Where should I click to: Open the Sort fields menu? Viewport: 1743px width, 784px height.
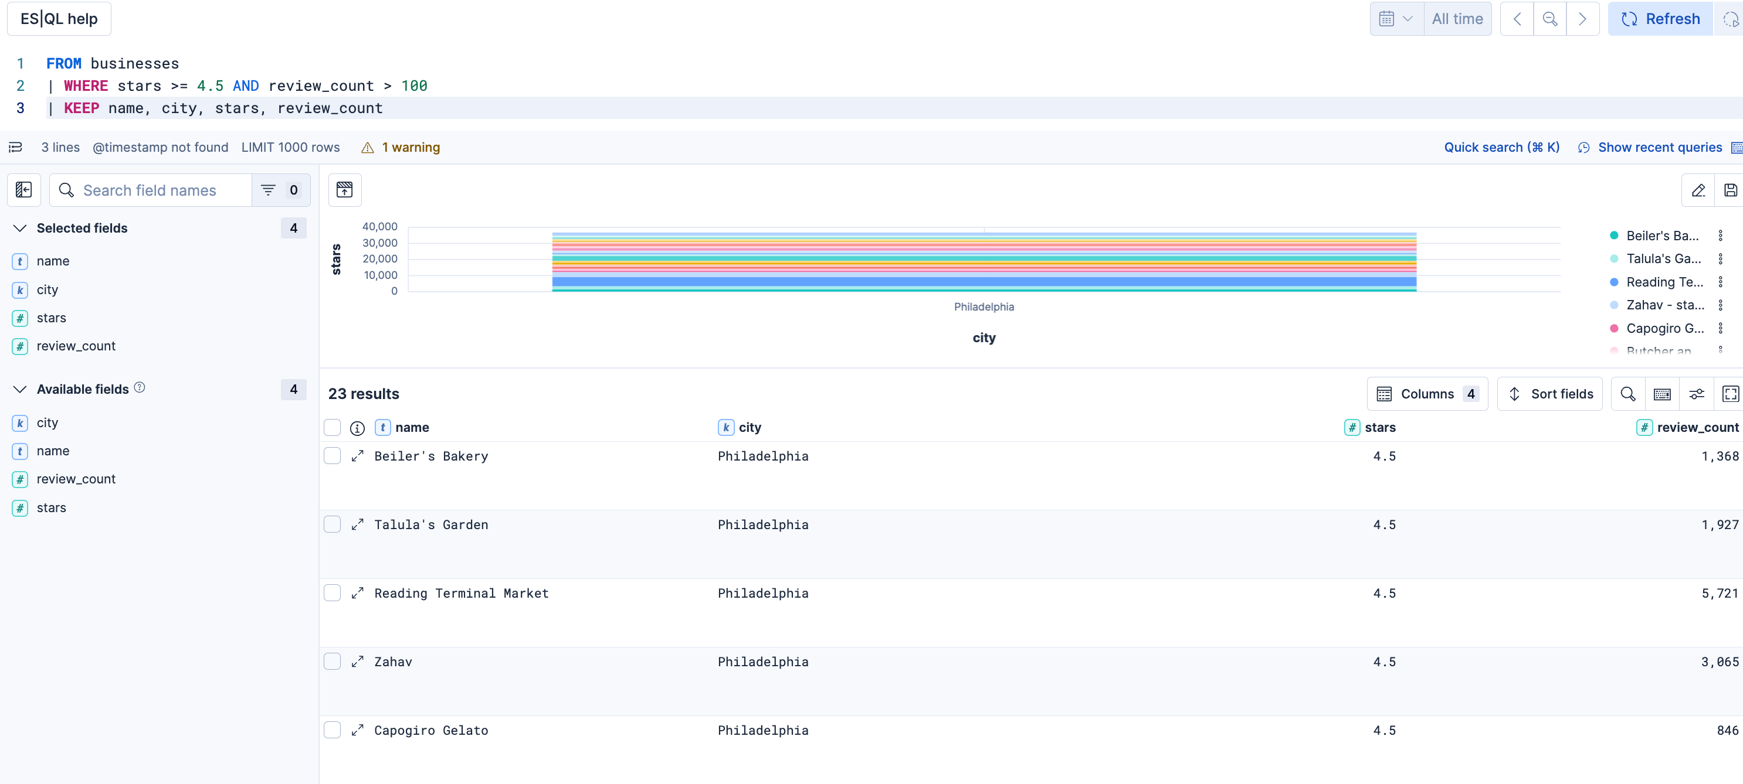1549,394
